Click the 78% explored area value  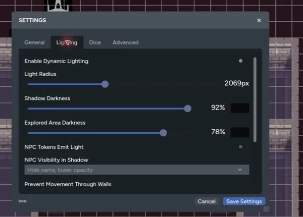(x=218, y=132)
